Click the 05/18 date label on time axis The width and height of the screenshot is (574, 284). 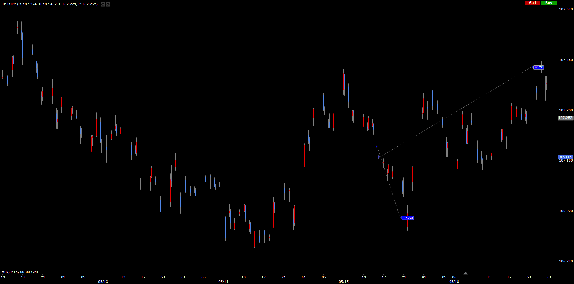point(454,282)
